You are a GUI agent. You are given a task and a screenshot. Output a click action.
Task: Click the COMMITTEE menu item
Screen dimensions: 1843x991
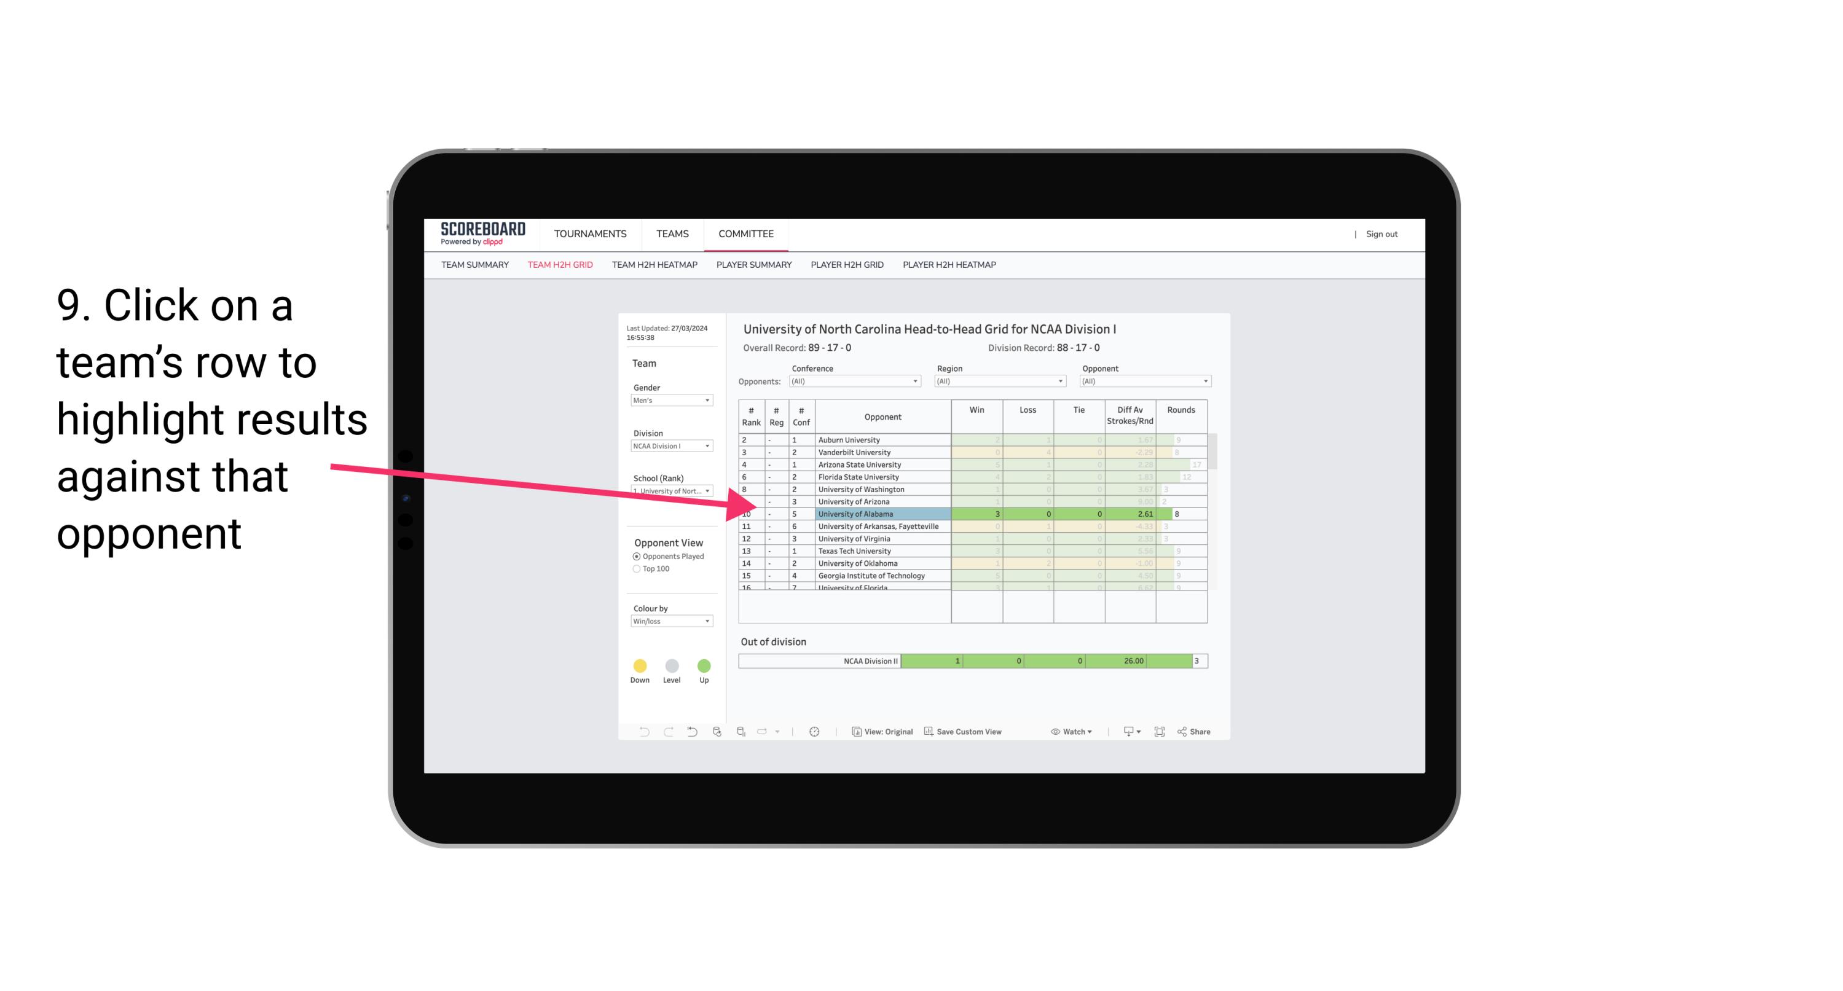click(747, 233)
